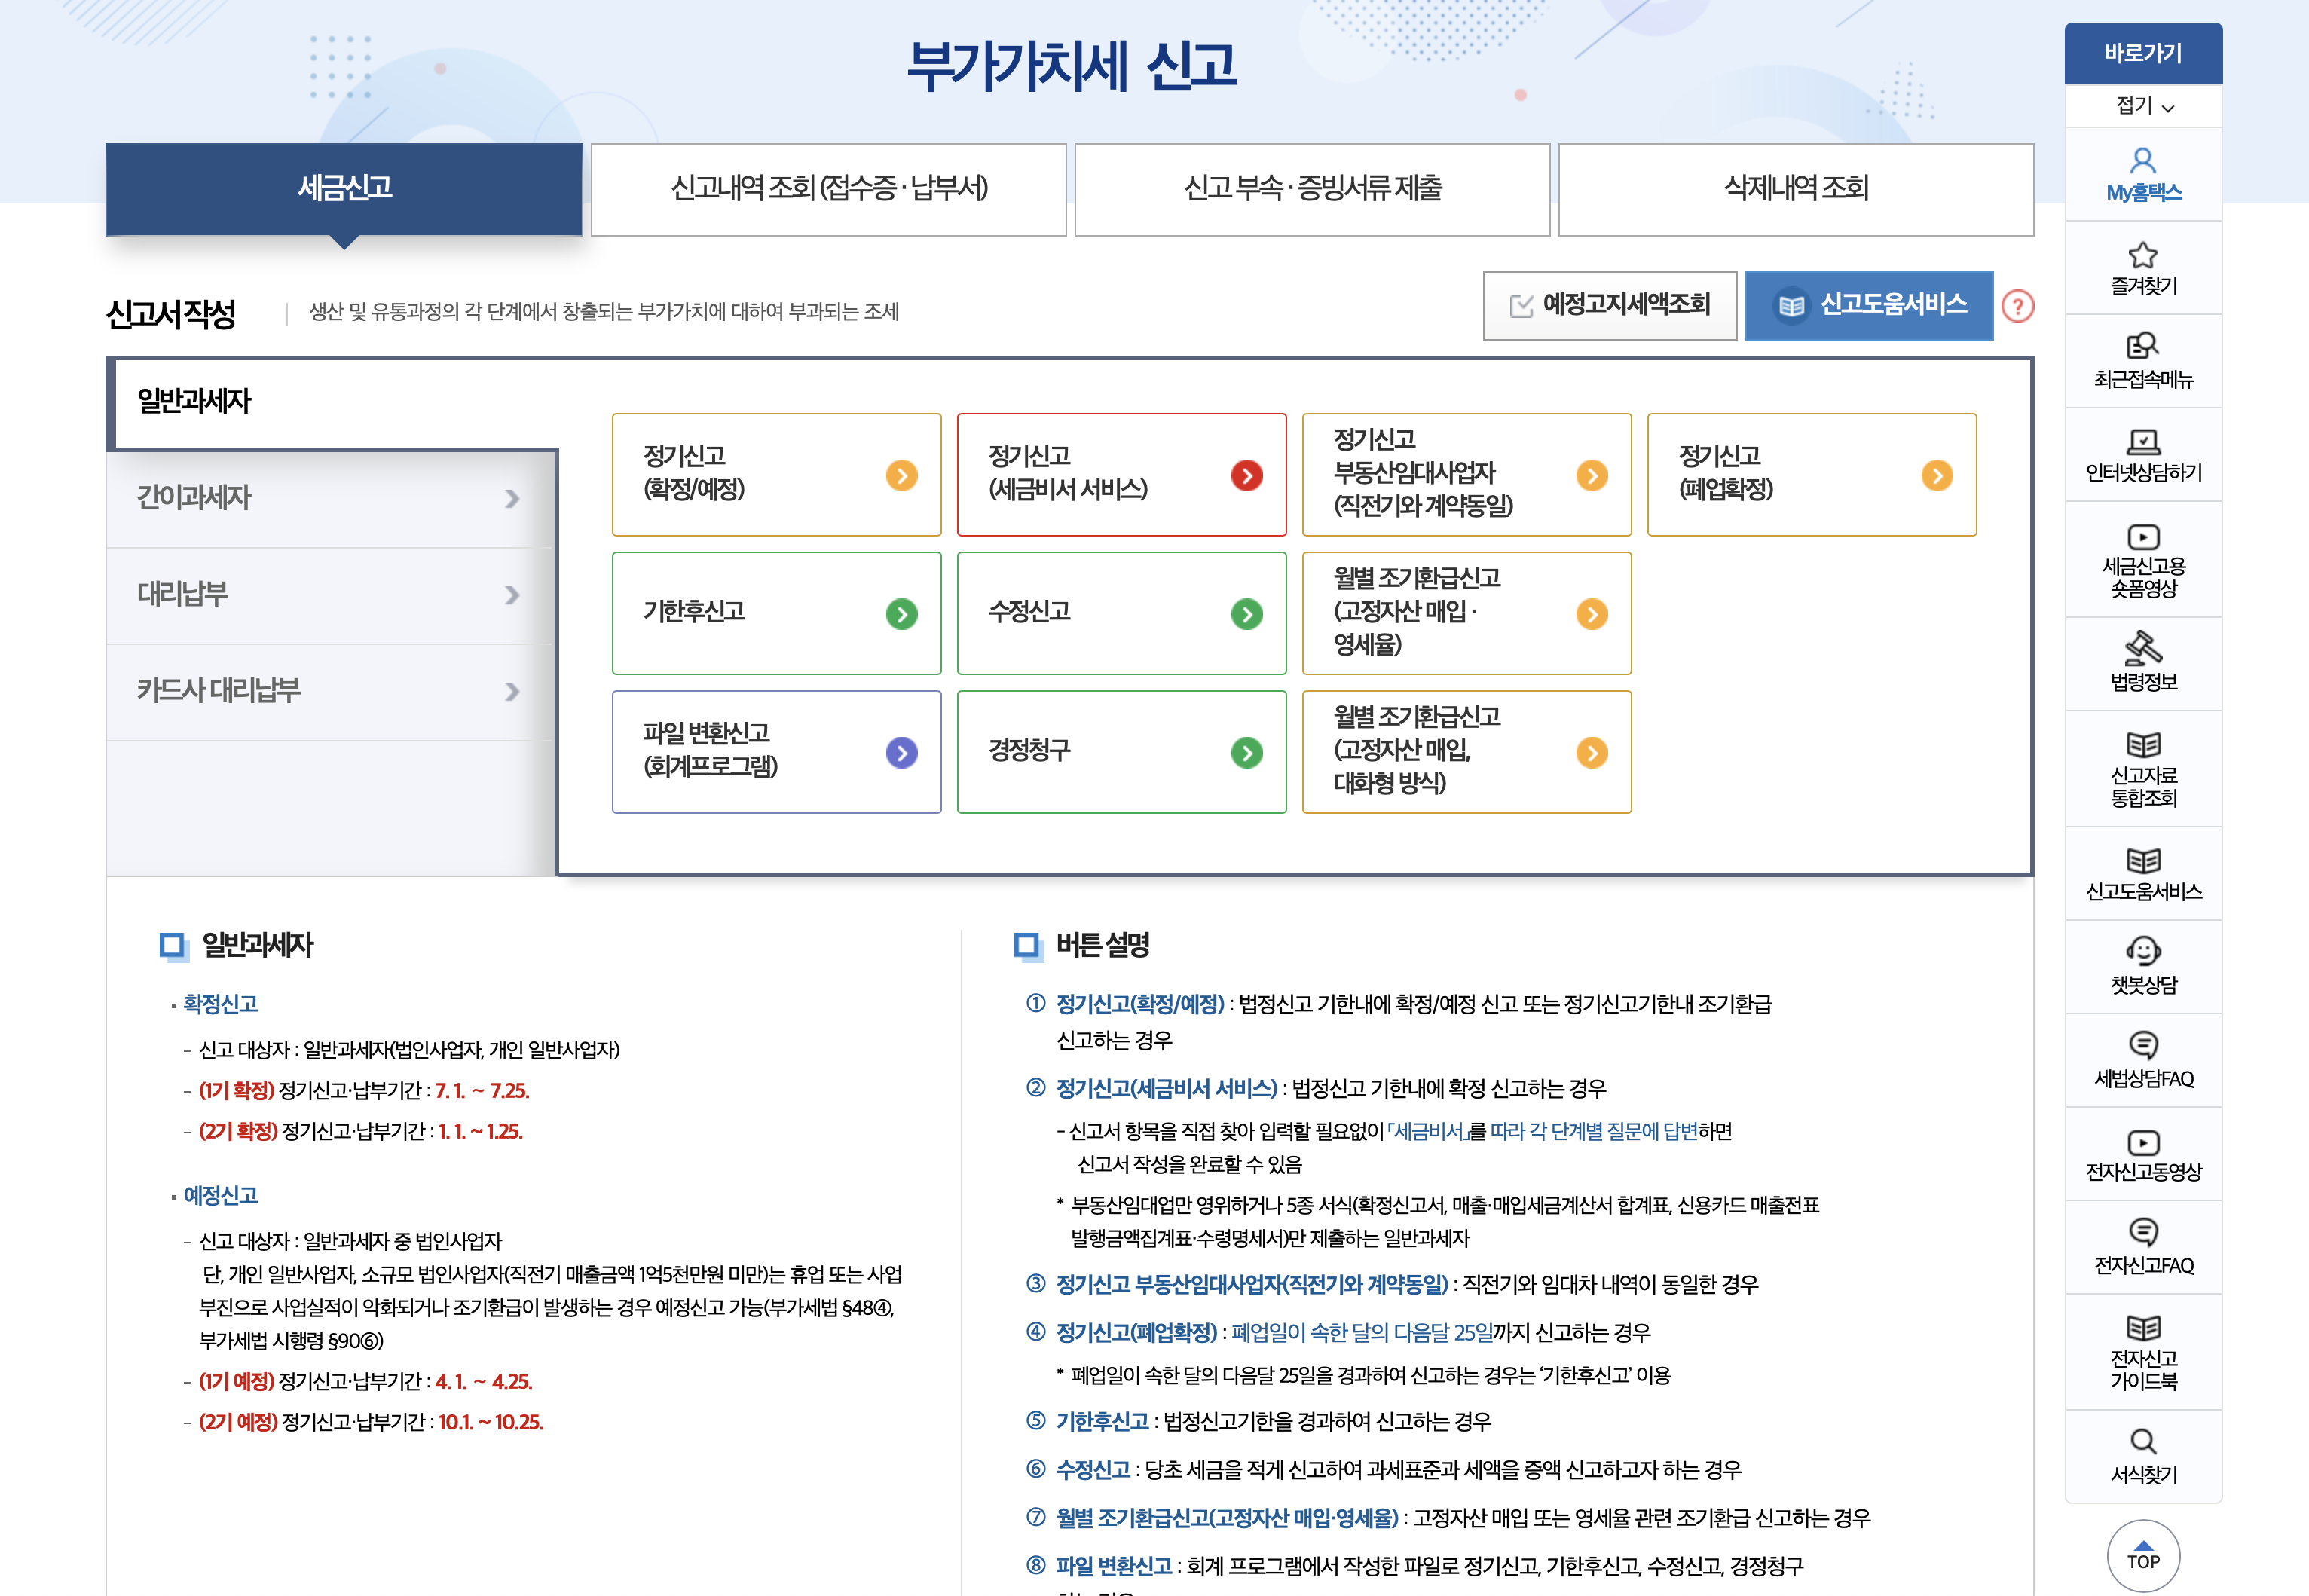Click the 서식찾기 magnifier icon
This screenshot has height=1596, width=2309.
(x=2142, y=1441)
